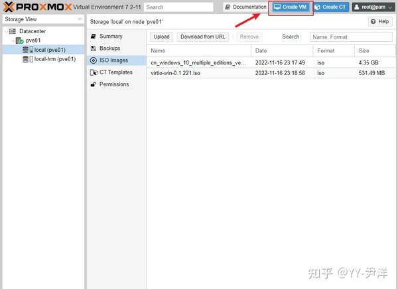
Task: Click the local-lvm (pve01) storage icon
Action: click(x=28, y=59)
